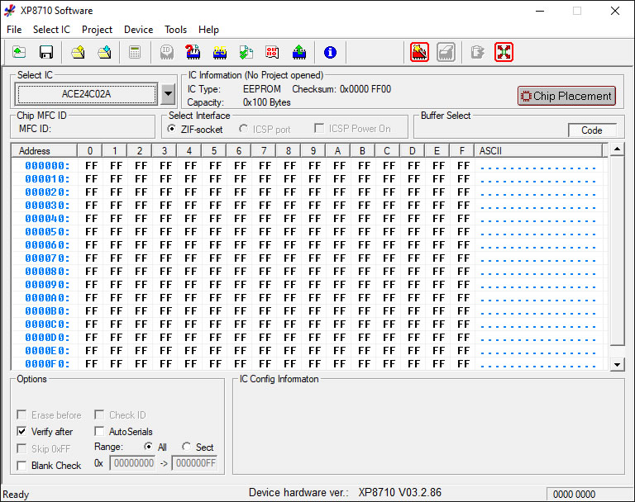The height and width of the screenshot is (502, 635).
Task: Enable the Blank Check checkbox
Action: point(22,466)
